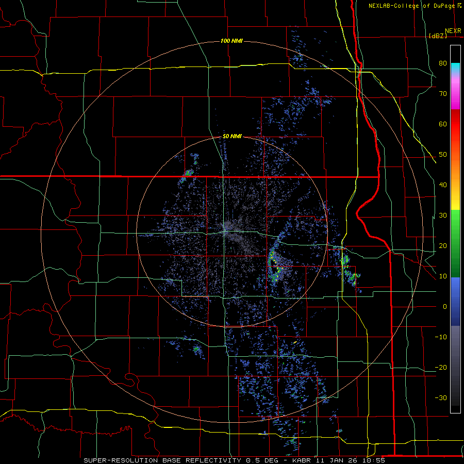The height and width of the screenshot is (464, 464).
Task: Click the magenta segment of the color bar
Action: pyautogui.click(x=455, y=94)
